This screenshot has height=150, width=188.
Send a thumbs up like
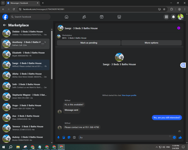[180, 138]
